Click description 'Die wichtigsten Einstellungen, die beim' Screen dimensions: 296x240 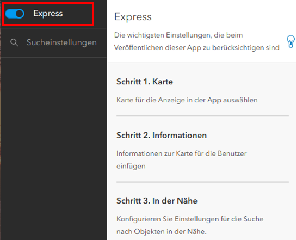[178, 35]
